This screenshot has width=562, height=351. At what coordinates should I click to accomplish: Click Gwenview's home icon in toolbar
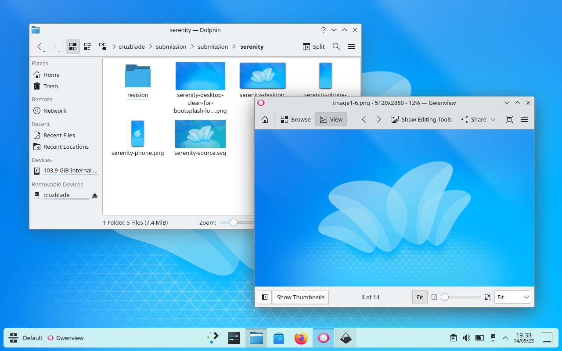pos(264,119)
